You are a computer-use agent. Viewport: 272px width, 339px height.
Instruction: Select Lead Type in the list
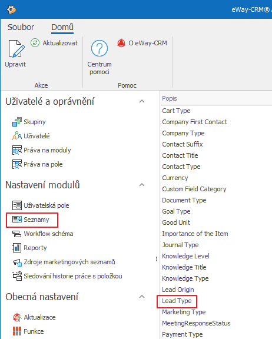click(177, 301)
